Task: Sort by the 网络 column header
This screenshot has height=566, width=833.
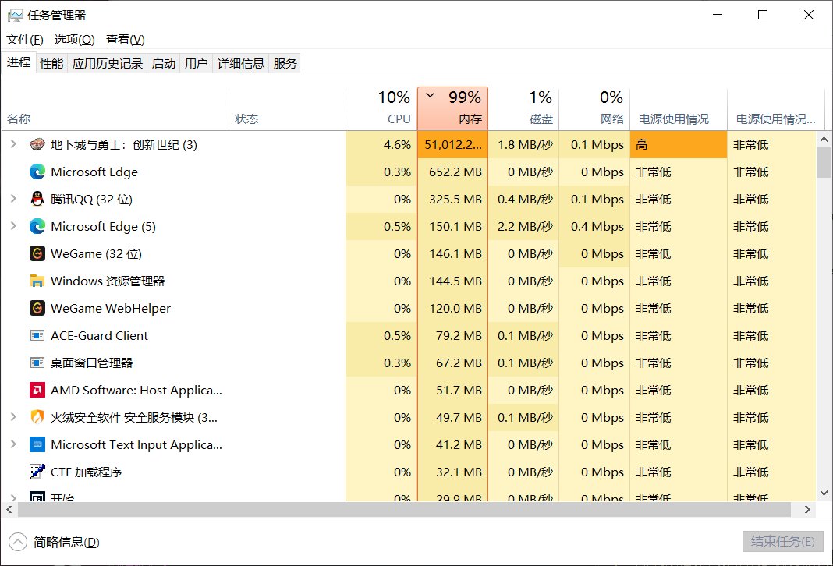Action: click(x=594, y=109)
